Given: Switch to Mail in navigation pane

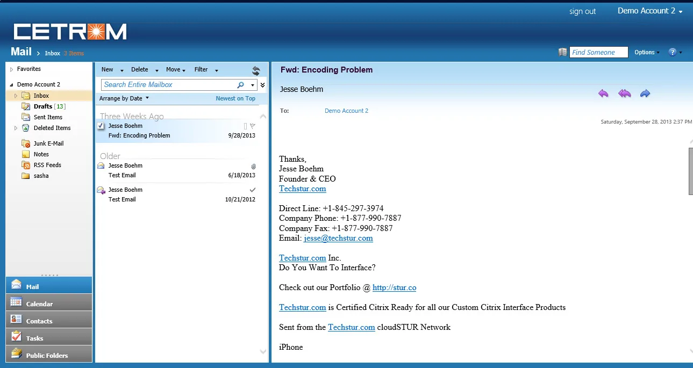Looking at the screenshot, I should [49, 285].
